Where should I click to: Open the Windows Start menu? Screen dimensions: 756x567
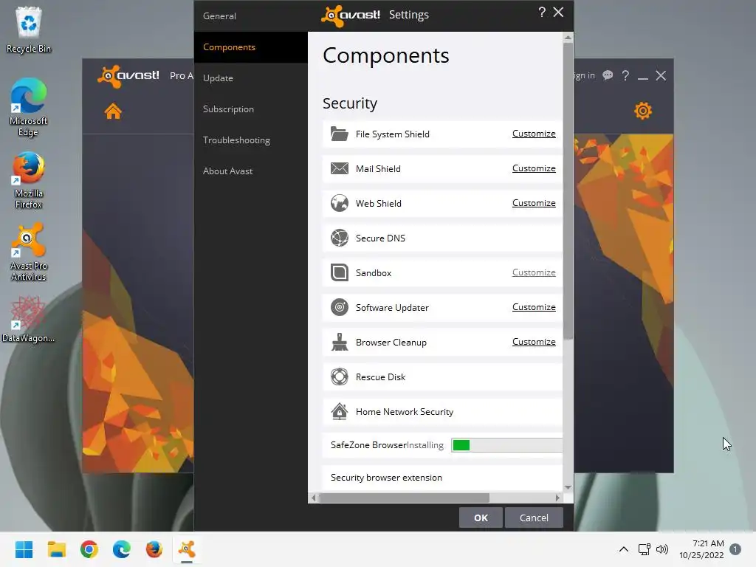click(x=24, y=549)
